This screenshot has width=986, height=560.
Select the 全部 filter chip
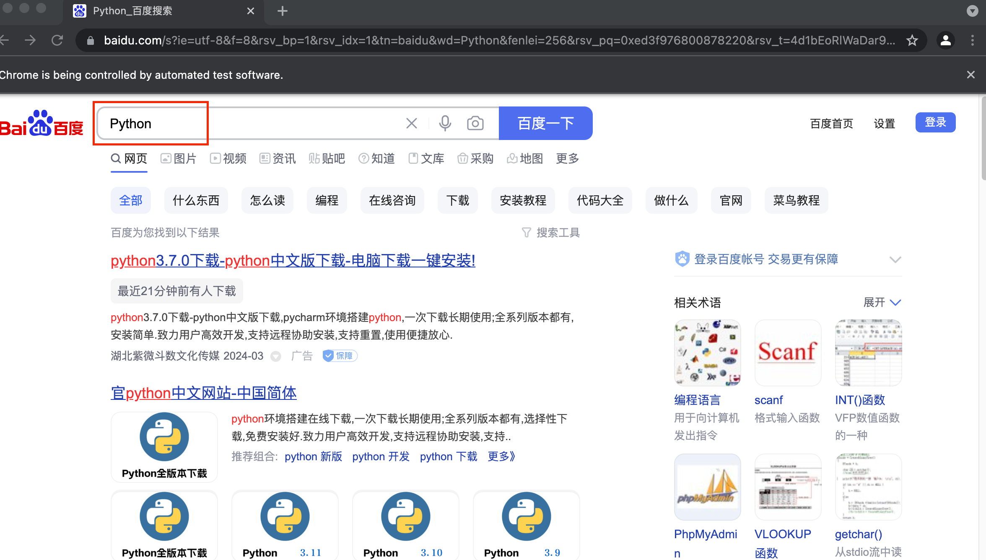(131, 200)
